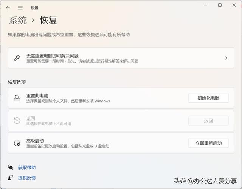Click the greyed 返回 row title
The image size is (242, 189).
[31, 119]
